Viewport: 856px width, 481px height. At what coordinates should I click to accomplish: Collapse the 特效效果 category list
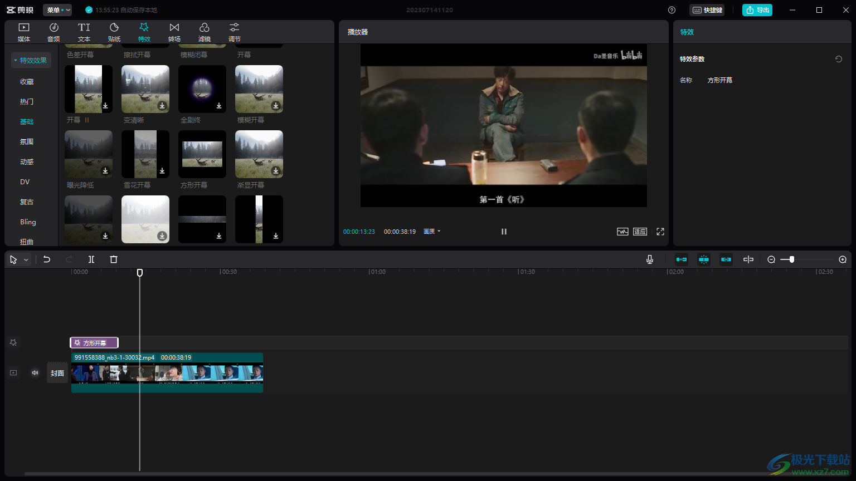click(x=31, y=60)
